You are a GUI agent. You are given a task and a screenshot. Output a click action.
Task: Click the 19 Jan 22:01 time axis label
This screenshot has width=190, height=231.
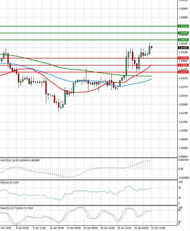coord(124,228)
